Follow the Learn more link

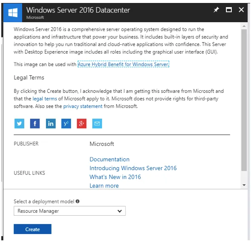pyautogui.click(x=104, y=186)
